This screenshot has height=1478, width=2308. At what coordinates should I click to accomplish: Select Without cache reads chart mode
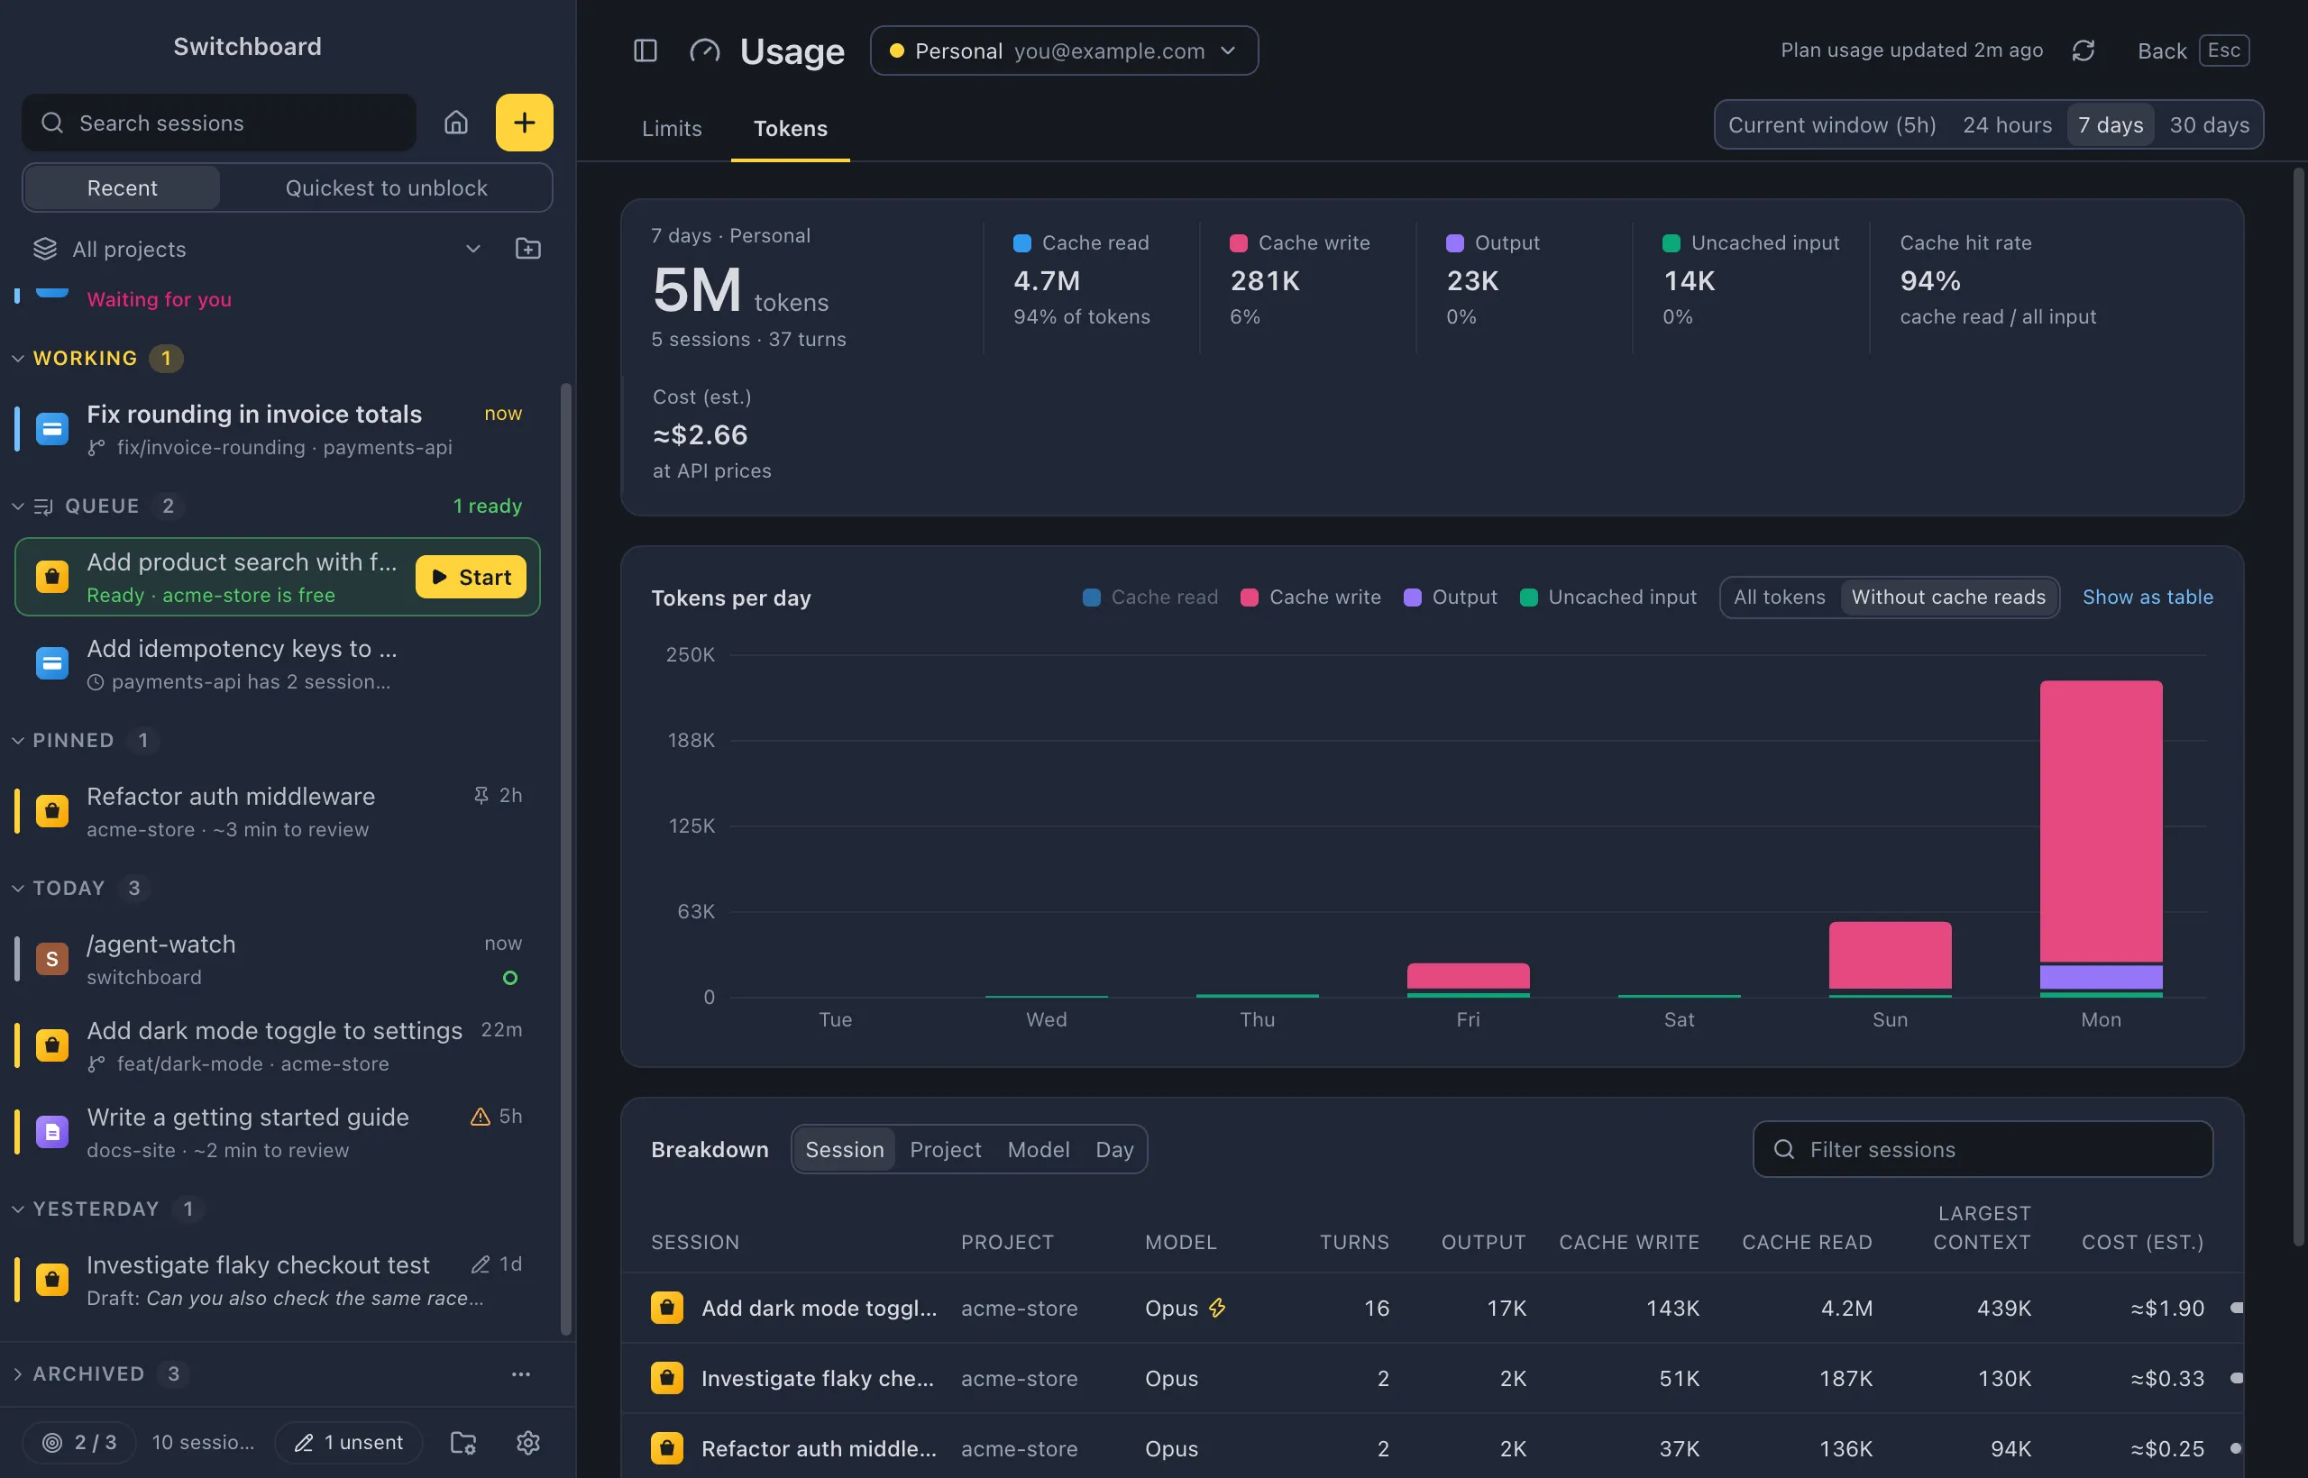coord(1948,597)
